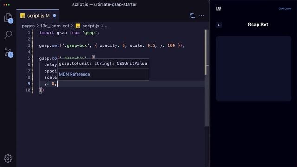Click the back arrow beside Gsap Set

pos(219,25)
